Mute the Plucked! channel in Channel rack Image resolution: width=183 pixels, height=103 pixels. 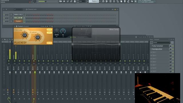click(x=4, y=21)
